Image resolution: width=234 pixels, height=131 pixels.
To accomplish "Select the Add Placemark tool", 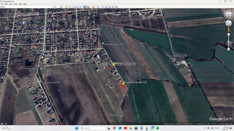I will [66, 7].
